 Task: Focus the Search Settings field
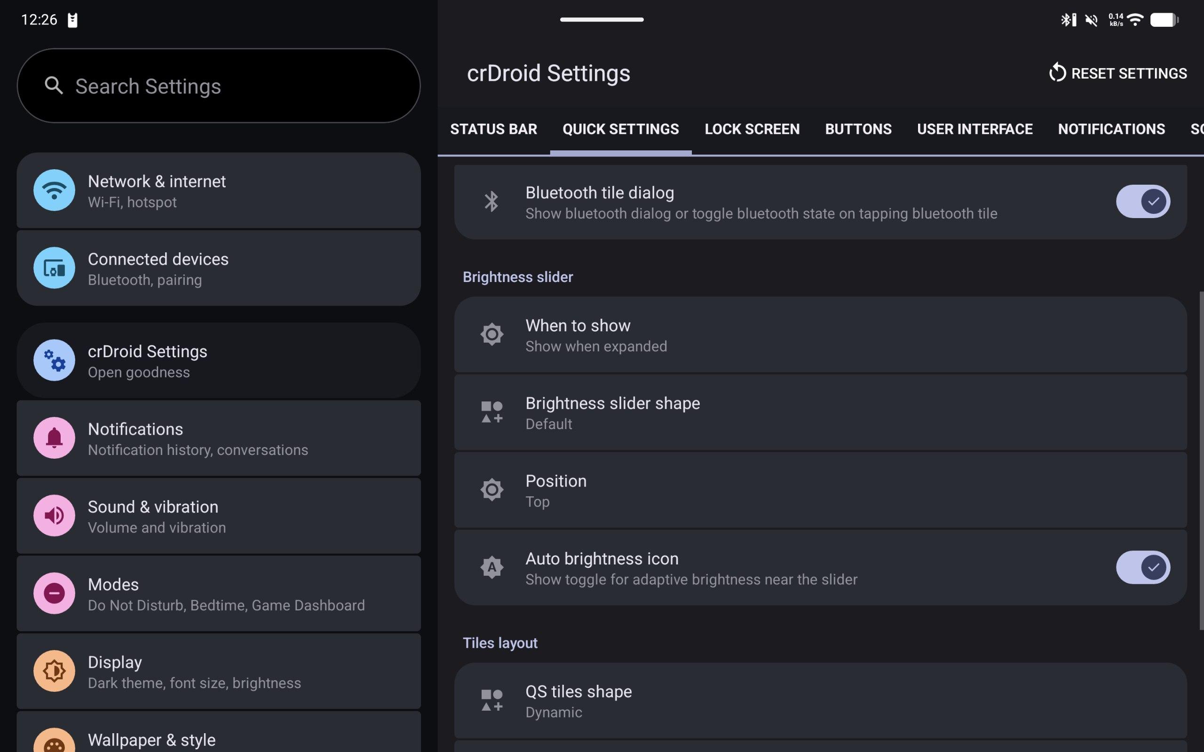(x=219, y=86)
